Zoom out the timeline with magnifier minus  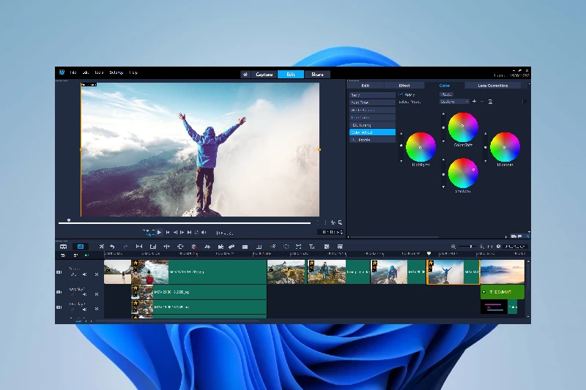[x=453, y=247]
